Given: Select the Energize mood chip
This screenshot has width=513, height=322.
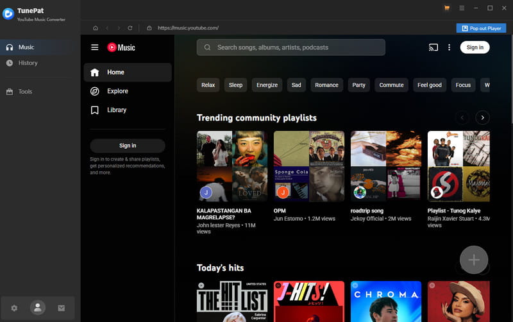Looking at the screenshot, I should pyautogui.click(x=267, y=85).
